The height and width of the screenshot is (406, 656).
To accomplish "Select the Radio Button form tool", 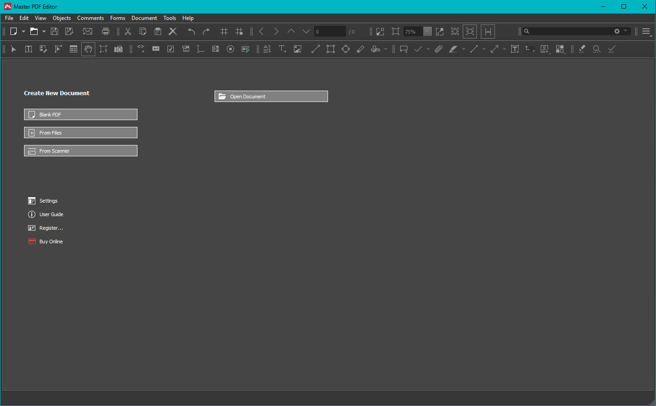I will click(230, 49).
